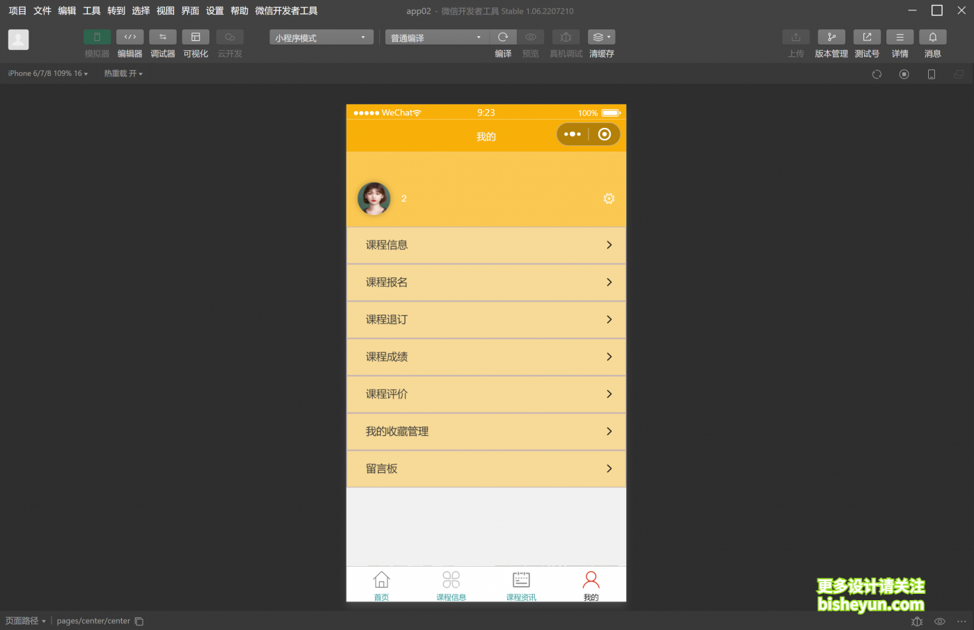Open the Cloud Development icon
Screen dimensions: 974x630
click(x=230, y=37)
